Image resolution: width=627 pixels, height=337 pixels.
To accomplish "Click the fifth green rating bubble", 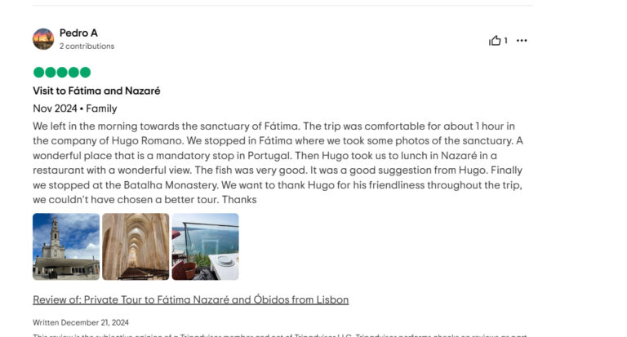I will coord(85,72).
